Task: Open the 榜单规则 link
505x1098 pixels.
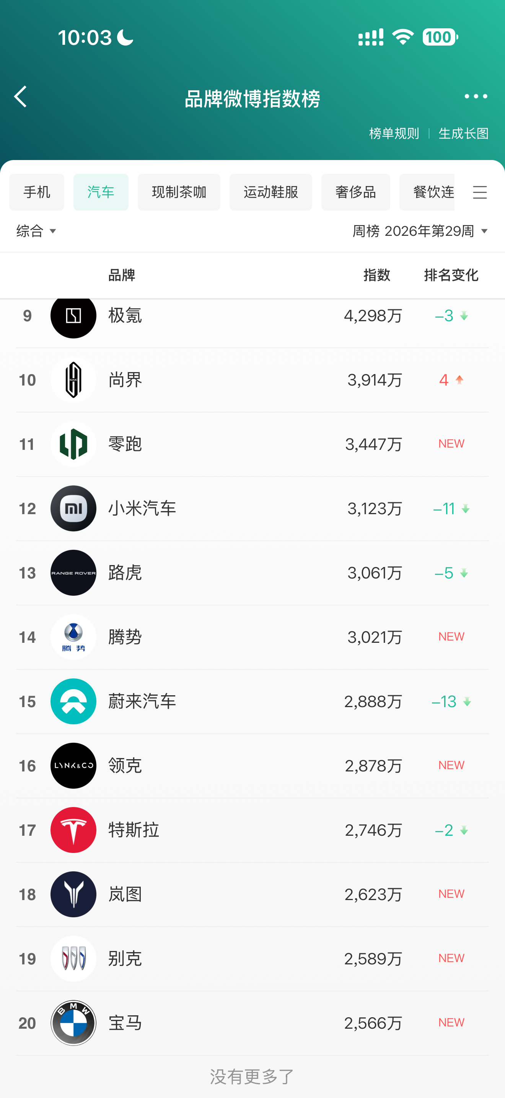Action: tap(394, 133)
